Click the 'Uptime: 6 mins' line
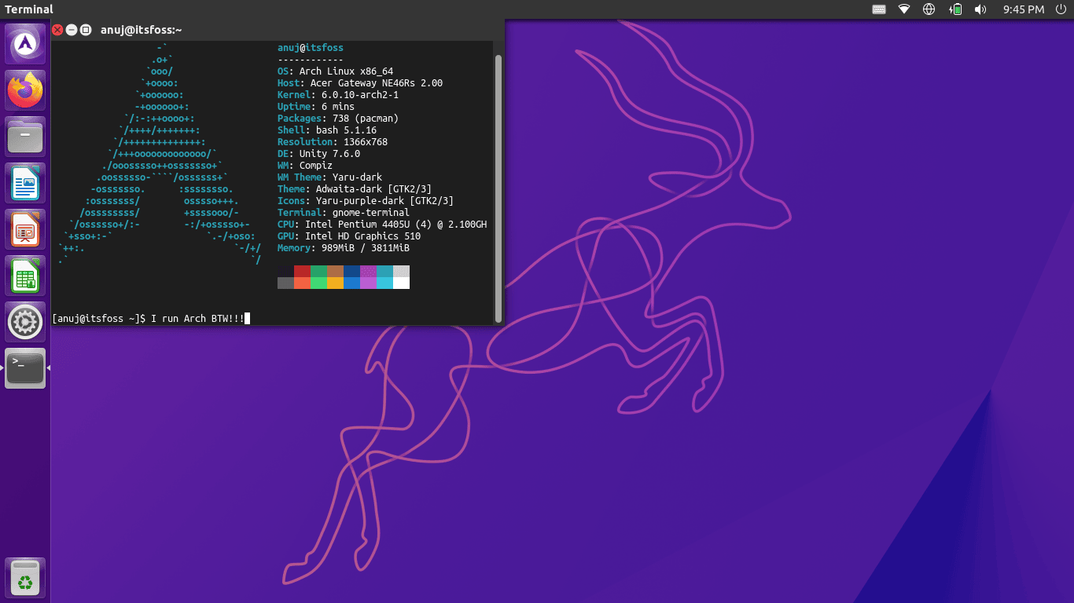 tap(316, 107)
